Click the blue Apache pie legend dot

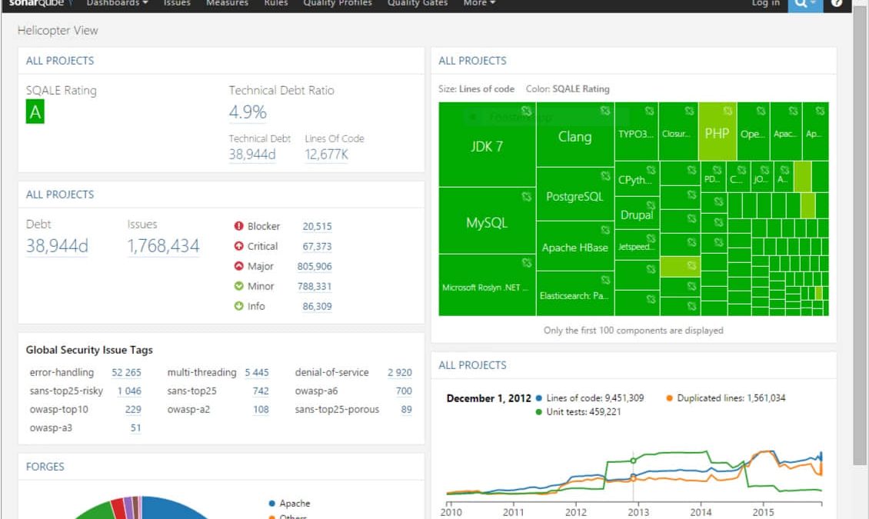click(x=271, y=504)
